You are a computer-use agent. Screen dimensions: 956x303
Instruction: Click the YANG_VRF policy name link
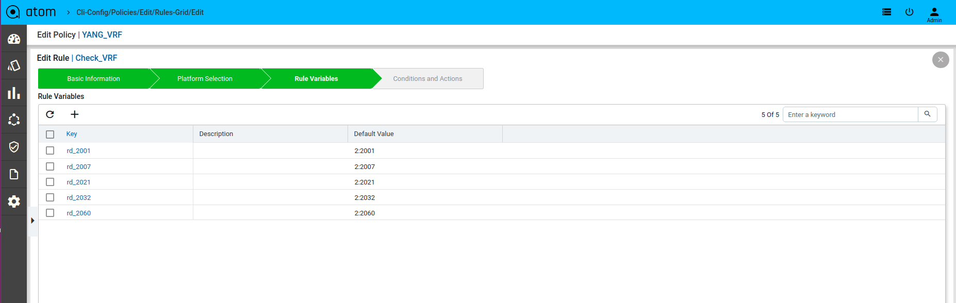pyautogui.click(x=102, y=35)
